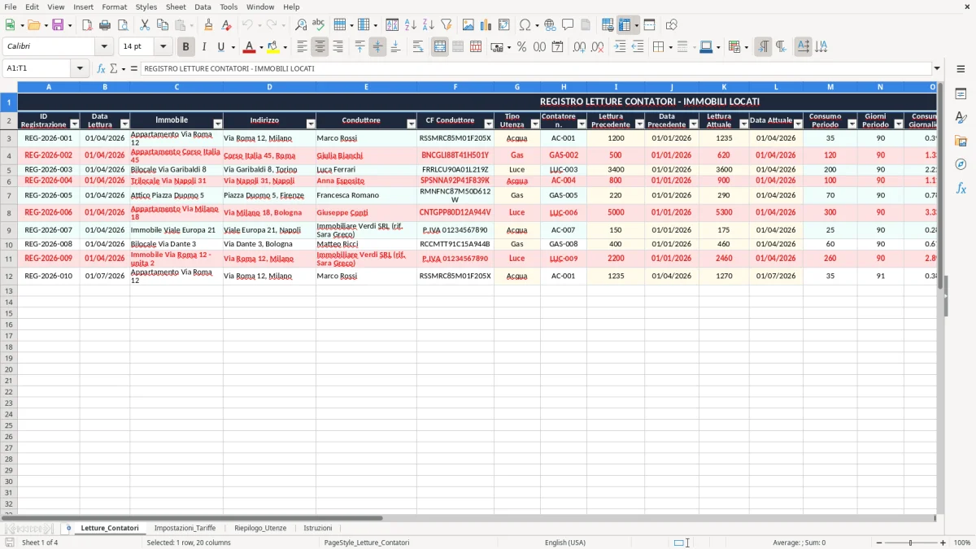Activate Clone Formatting paintbrush
The image size is (976, 549).
click(x=208, y=25)
